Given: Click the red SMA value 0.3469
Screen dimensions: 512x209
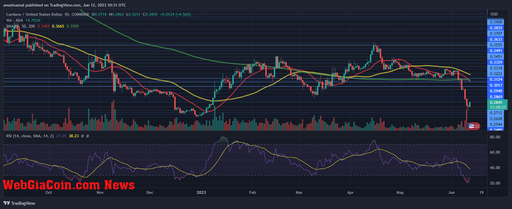Looking at the screenshot, I should [x=43, y=26].
